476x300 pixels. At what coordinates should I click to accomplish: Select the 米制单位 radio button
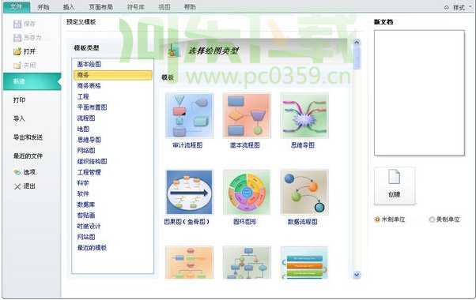tap(377, 219)
